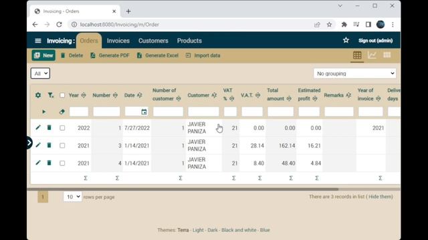
Task: Sort by Number column icon
Action: [115, 95]
